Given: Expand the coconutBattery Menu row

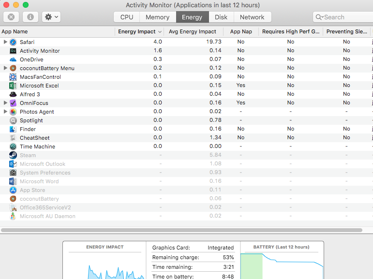Looking at the screenshot, I should click(5, 68).
